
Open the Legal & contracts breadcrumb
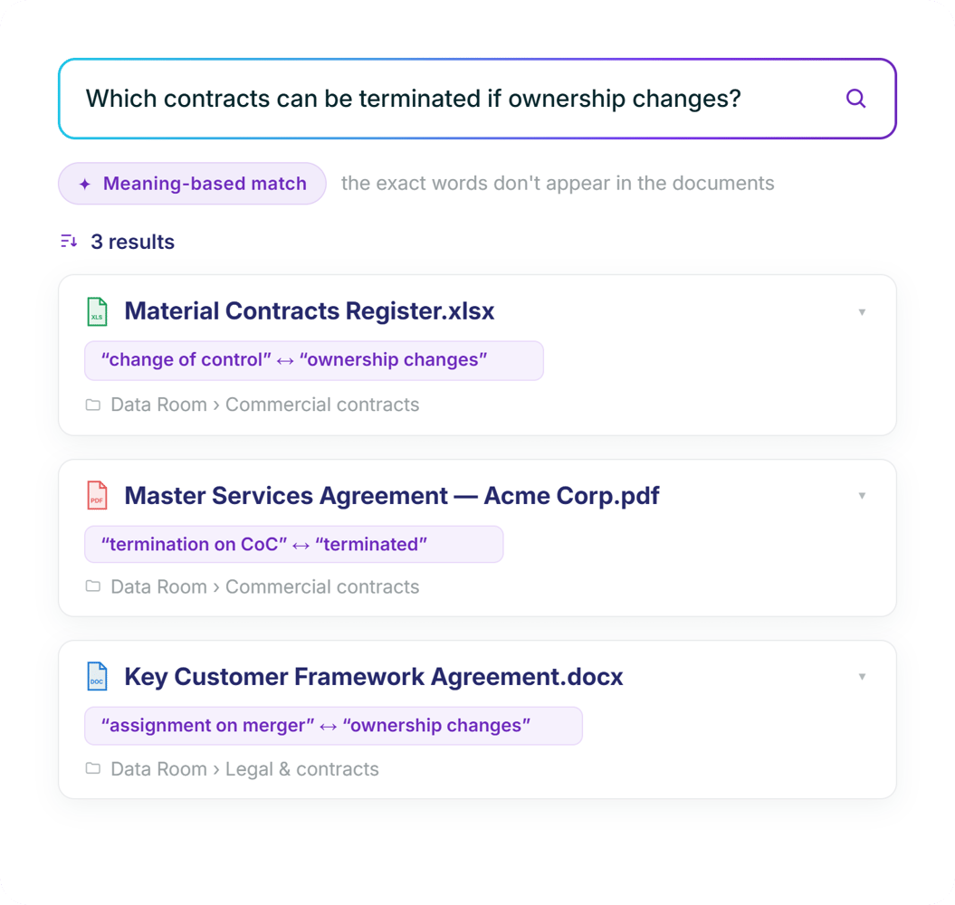pos(302,769)
